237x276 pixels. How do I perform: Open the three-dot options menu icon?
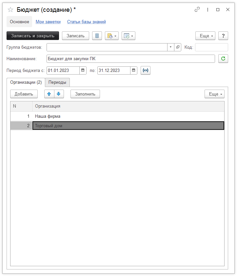[x=207, y=9]
